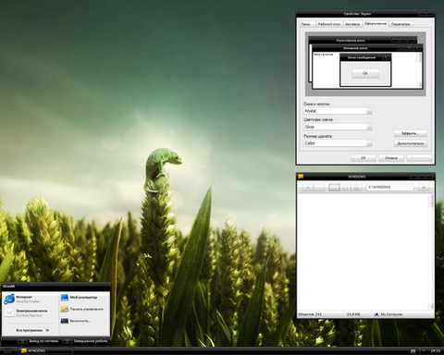
Task: Open Control Panel icon in start menu
Action: (x=65, y=309)
